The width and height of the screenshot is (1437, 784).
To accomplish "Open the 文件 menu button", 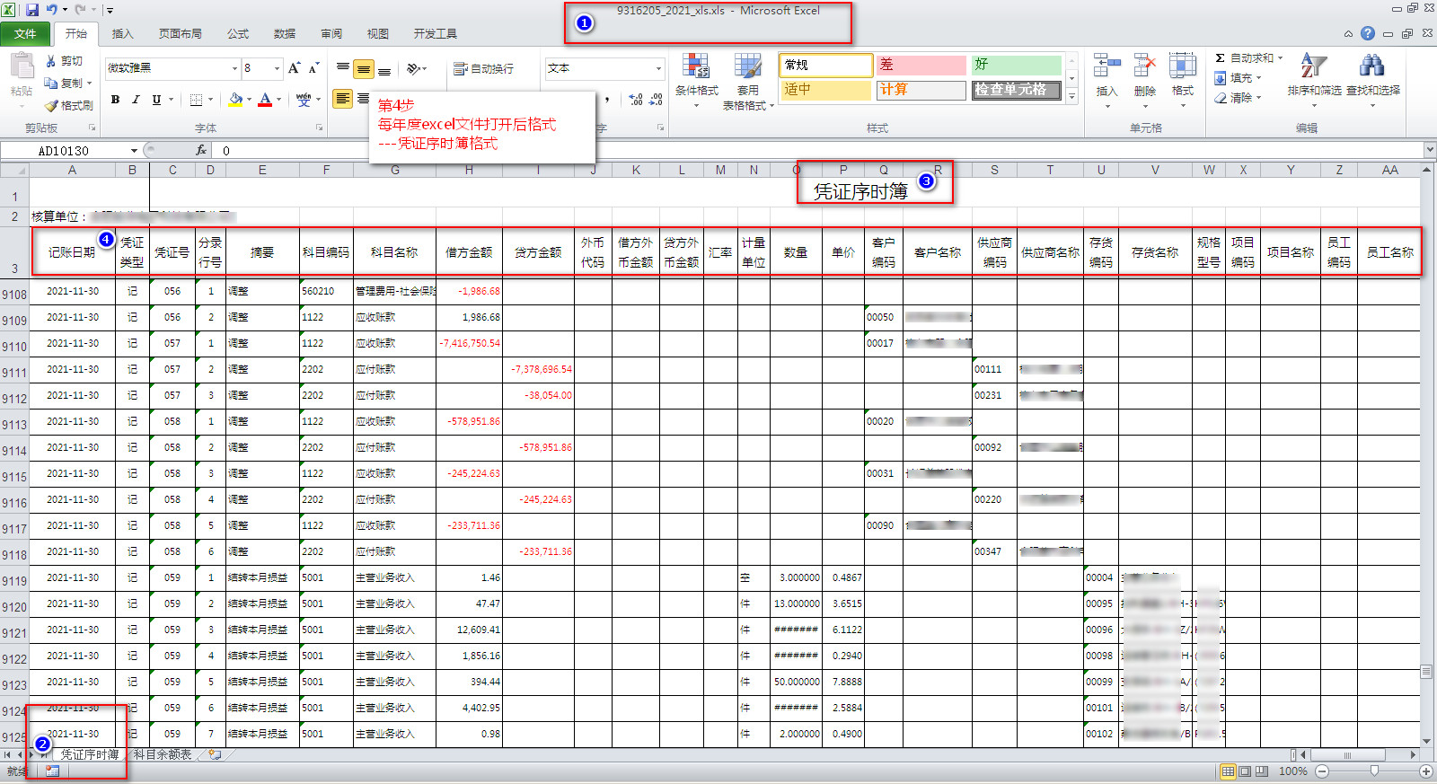I will 25,34.
